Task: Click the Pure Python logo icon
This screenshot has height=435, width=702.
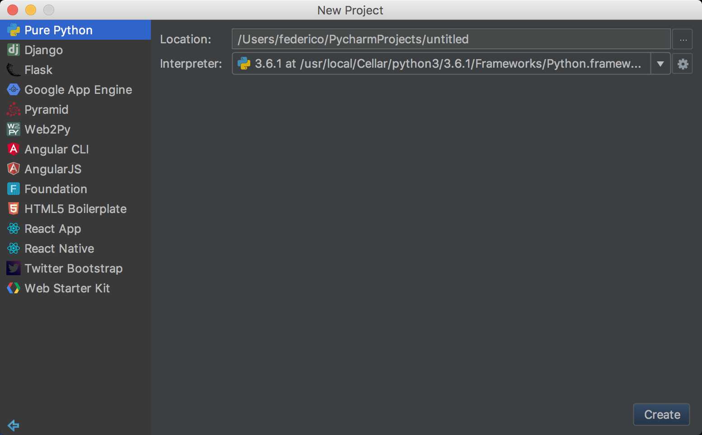Action: pos(14,30)
